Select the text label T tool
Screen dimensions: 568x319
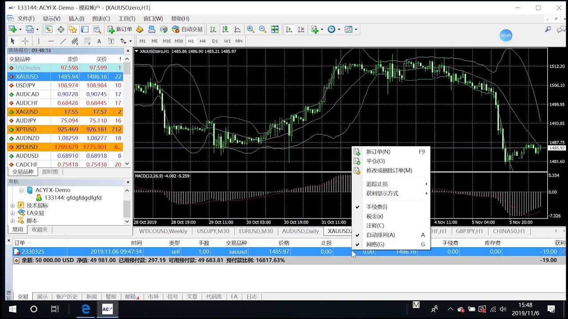point(111,41)
